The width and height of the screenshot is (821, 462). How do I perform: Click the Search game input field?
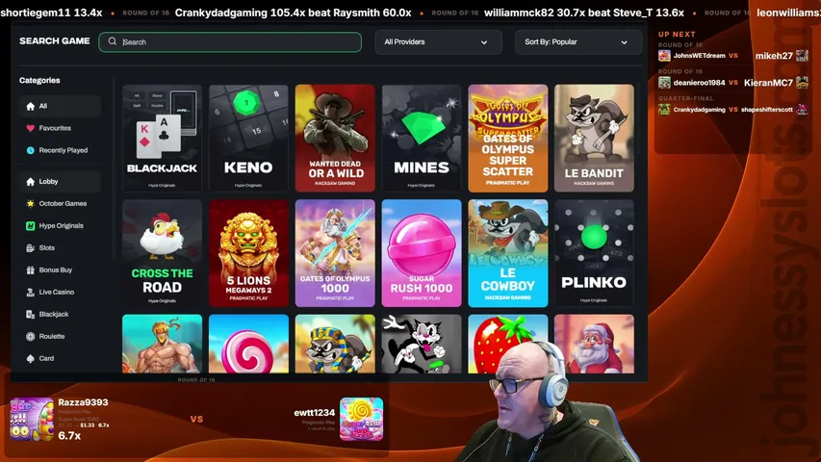coord(230,42)
